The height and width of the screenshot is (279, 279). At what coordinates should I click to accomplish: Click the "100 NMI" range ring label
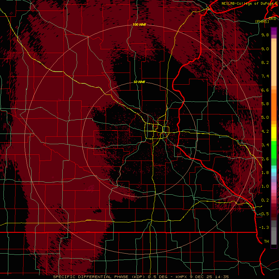(x=139, y=24)
